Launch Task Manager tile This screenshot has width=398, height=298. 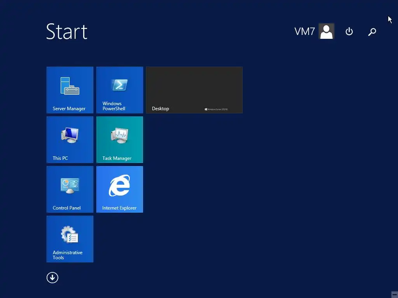coord(120,140)
